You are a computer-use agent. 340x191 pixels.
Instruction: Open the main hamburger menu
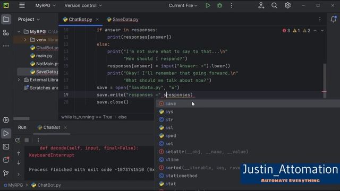tap(22, 5)
